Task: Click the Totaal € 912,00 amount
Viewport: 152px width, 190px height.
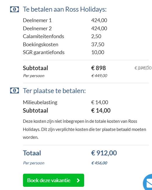Action: [x=104, y=153]
